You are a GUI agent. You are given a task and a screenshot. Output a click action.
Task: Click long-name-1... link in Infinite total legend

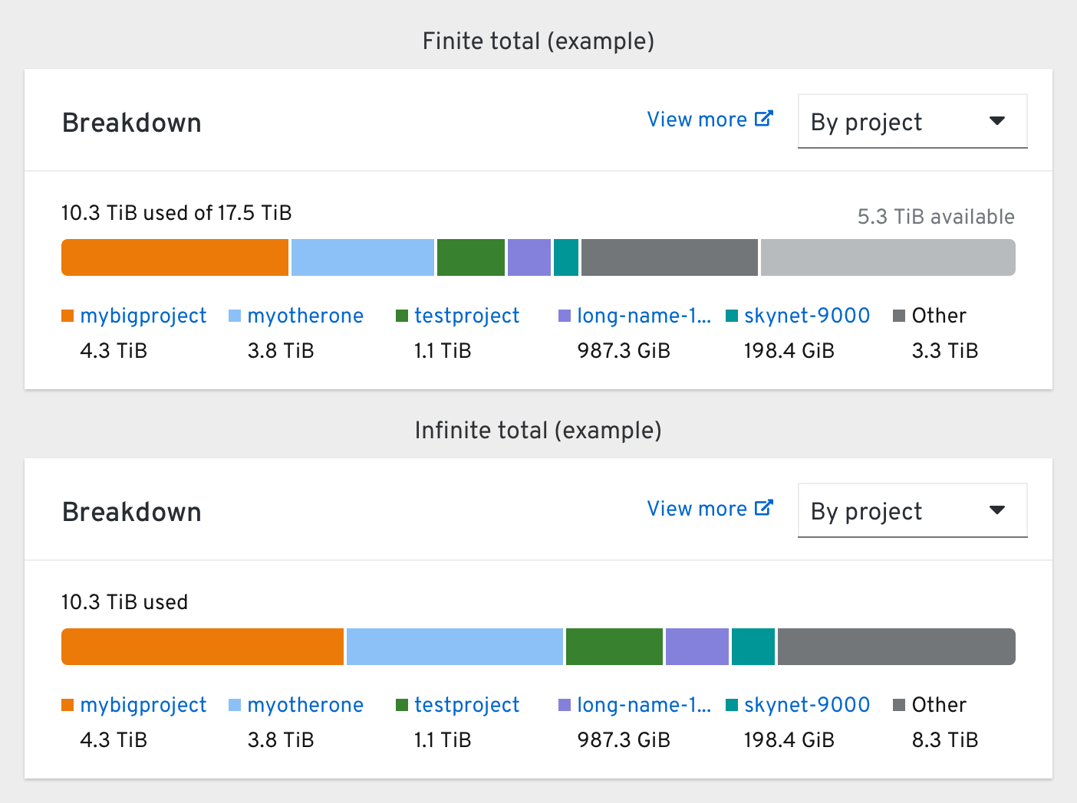pyautogui.click(x=644, y=705)
